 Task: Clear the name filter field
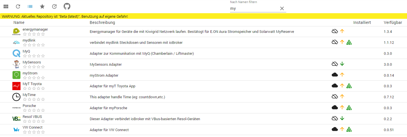(x=282, y=8)
